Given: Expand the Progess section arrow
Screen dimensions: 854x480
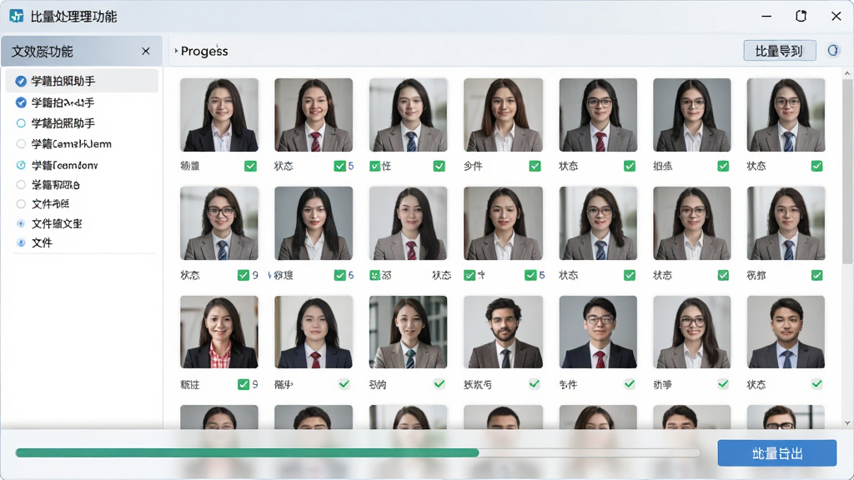Looking at the screenshot, I should tap(176, 51).
